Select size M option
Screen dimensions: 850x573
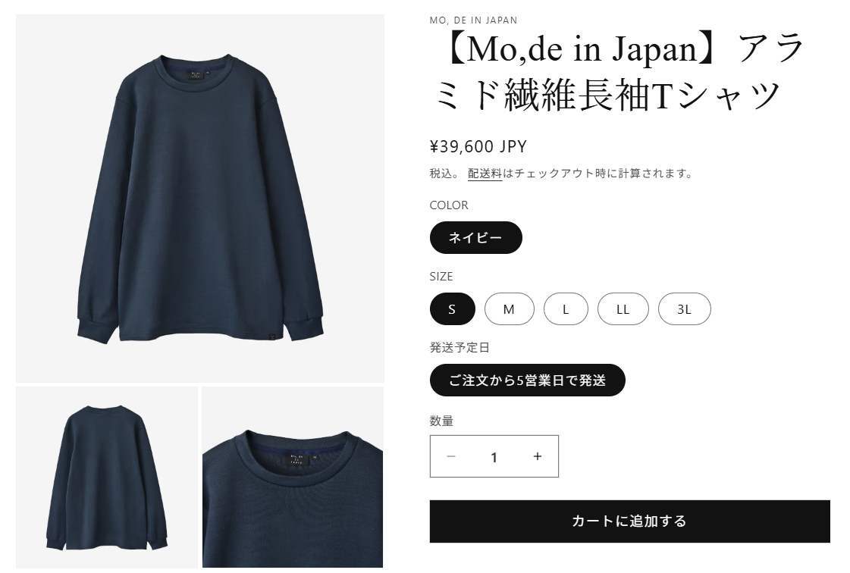(509, 309)
